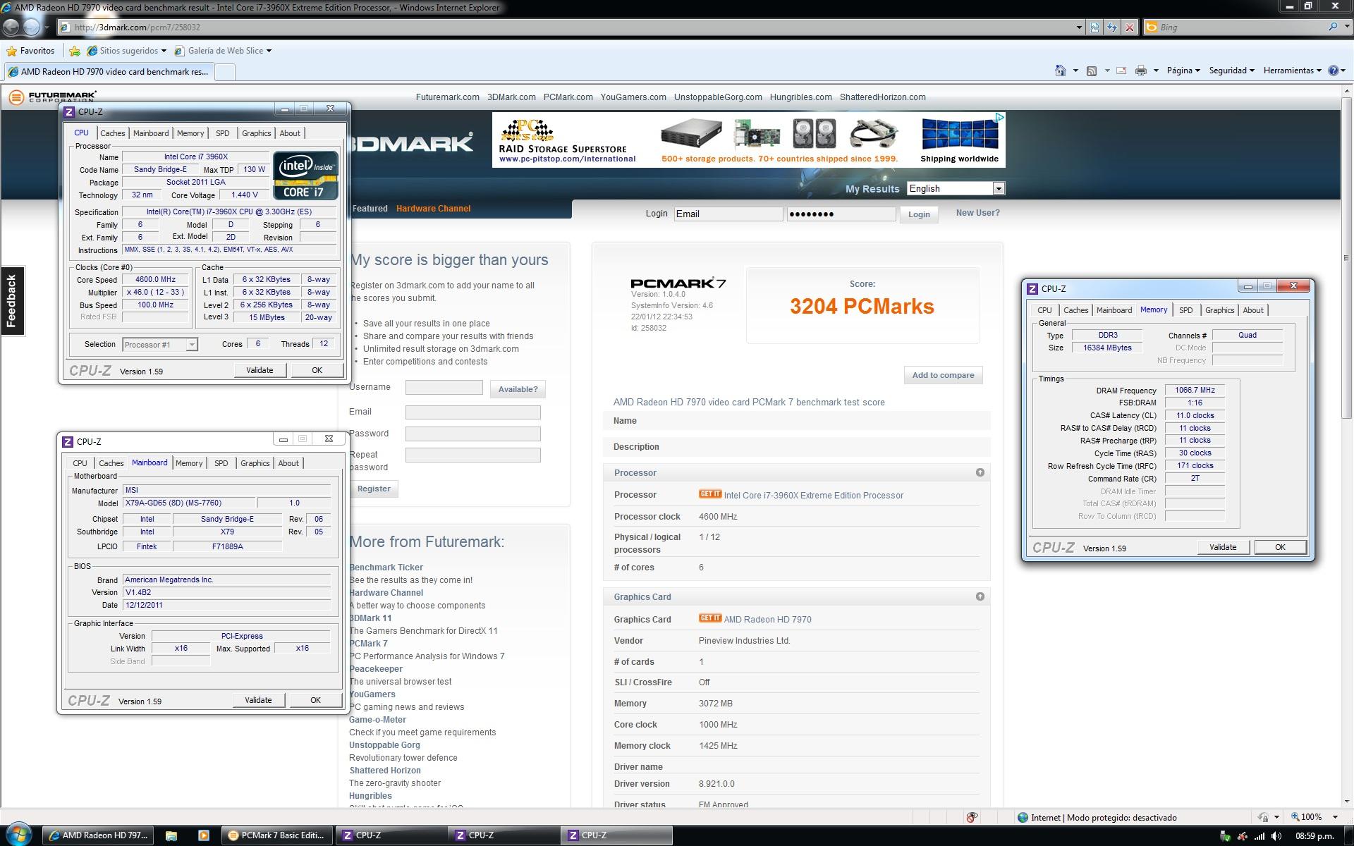Screen dimensions: 1354x846
Task: Select About tab in bottom-left CPU-Z window
Action: (x=288, y=463)
